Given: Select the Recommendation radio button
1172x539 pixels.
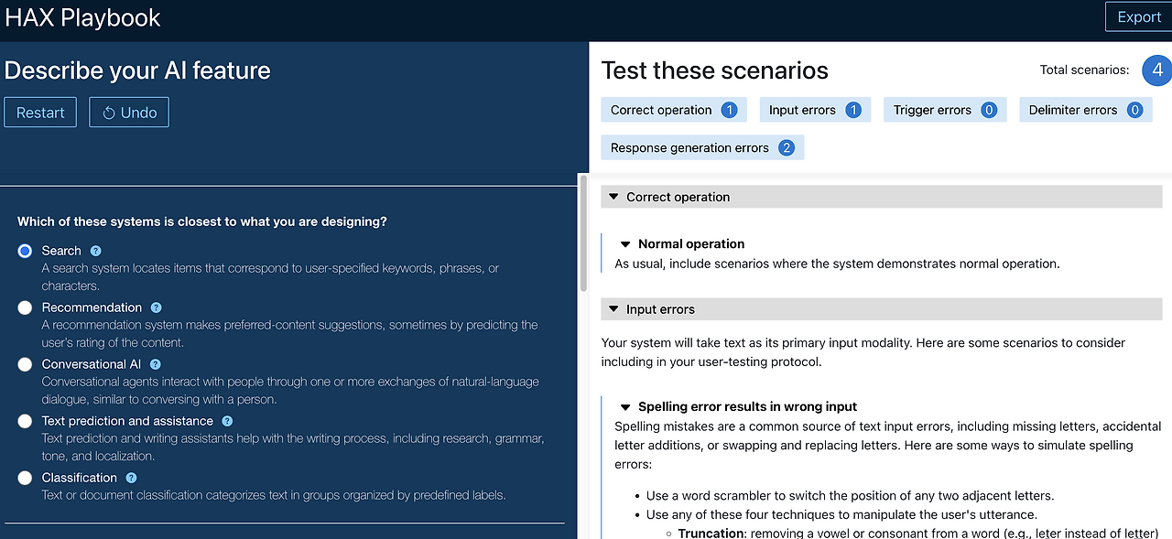Looking at the screenshot, I should (x=25, y=307).
